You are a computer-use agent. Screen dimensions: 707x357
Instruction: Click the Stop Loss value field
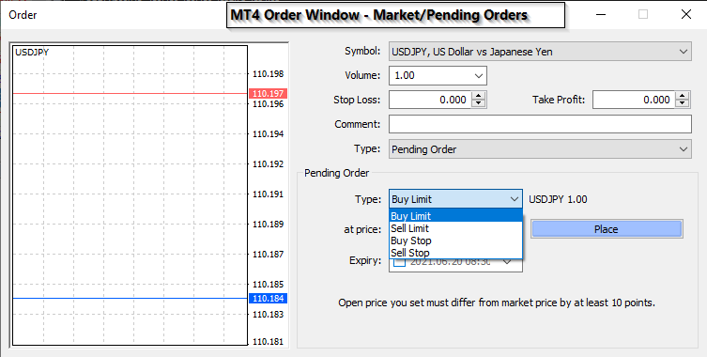430,100
